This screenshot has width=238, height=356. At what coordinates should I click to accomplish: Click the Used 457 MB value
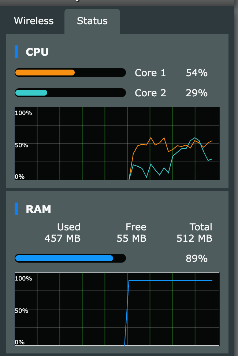pyautogui.click(x=68, y=238)
